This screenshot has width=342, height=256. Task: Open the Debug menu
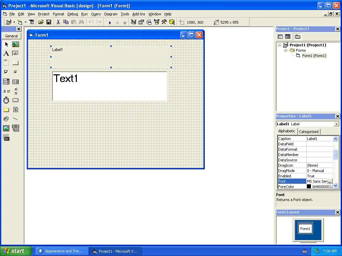click(x=72, y=14)
